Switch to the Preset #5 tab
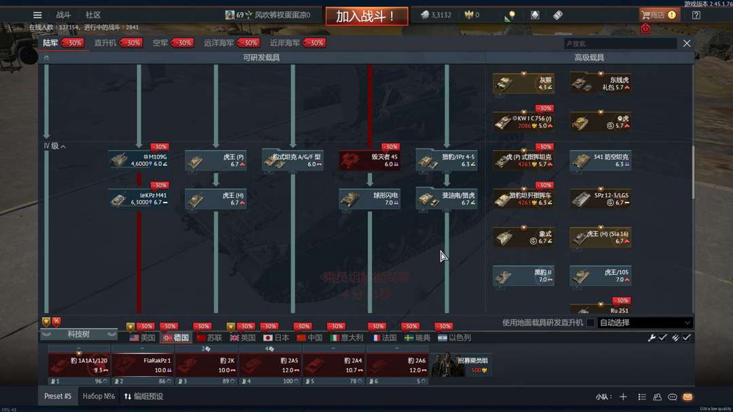Screen dimensions: 733x412 pos(58,396)
